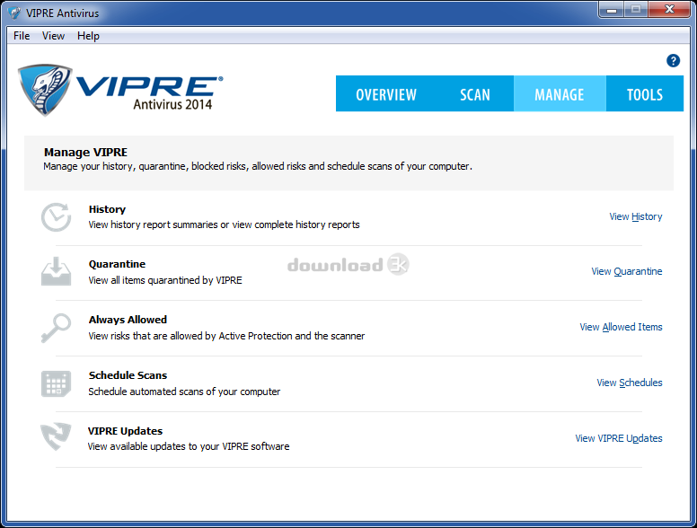Click the blue help question mark icon

[673, 60]
